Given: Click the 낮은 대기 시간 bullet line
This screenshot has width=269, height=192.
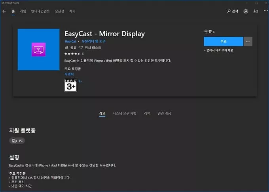Looking at the screenshot, I should point(21,186).
